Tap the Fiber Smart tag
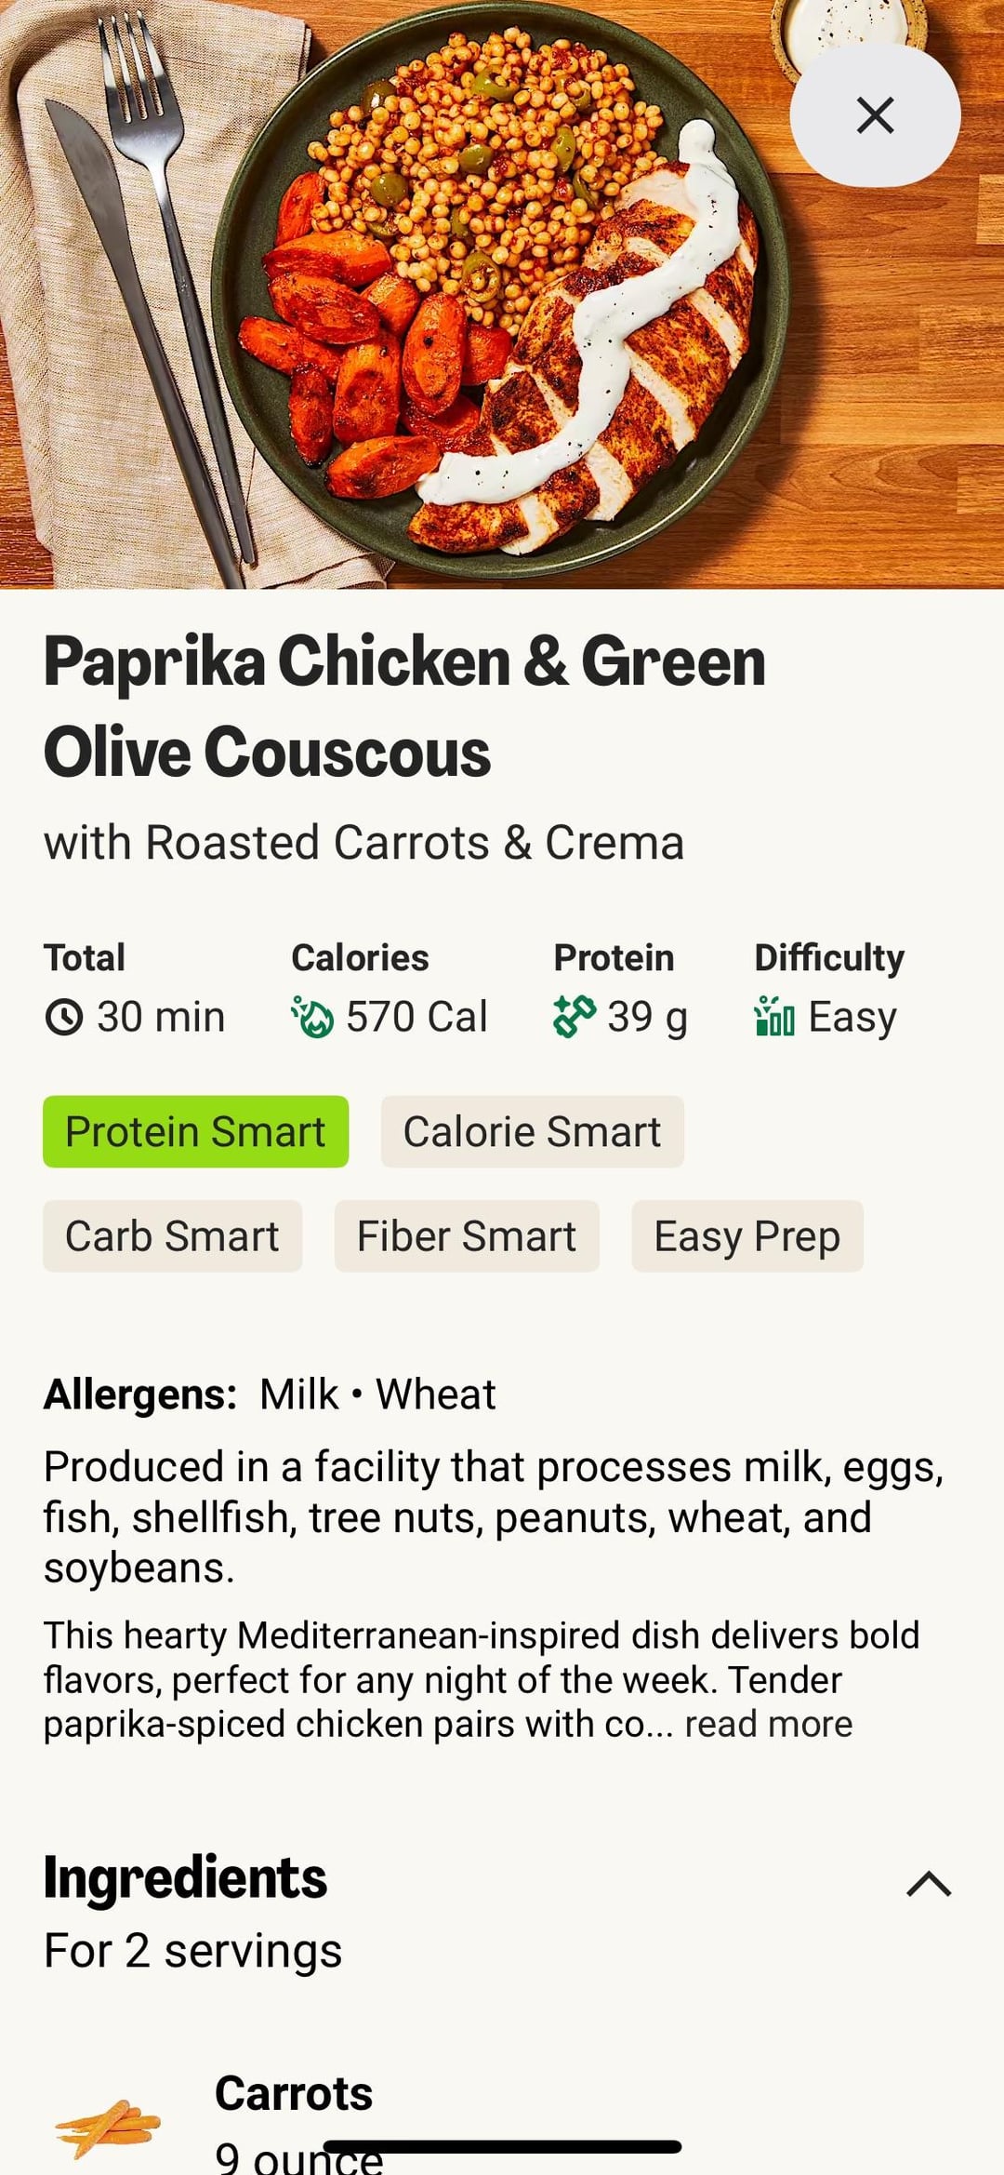Image resolution: width=1004 pixels, height=2175 pixels. [467, 1236]
